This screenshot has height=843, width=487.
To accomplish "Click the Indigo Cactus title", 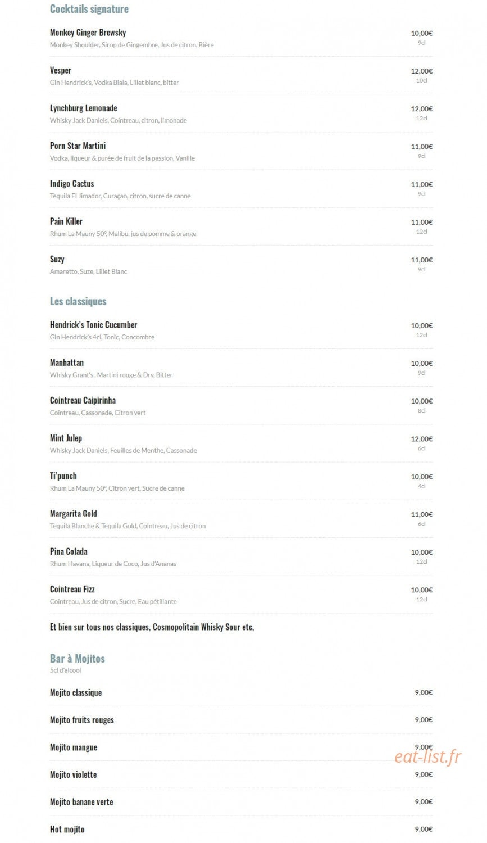I will point(72,184).
